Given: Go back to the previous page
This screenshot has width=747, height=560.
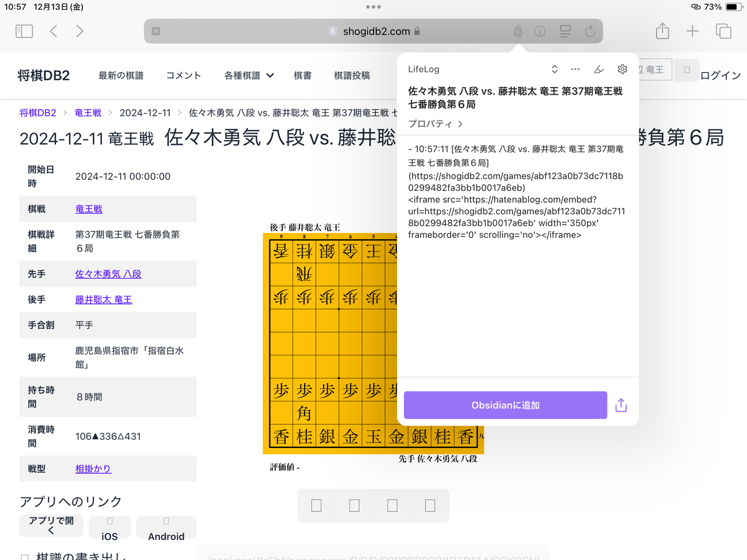Looking at the screenshot, I should 53,31.
